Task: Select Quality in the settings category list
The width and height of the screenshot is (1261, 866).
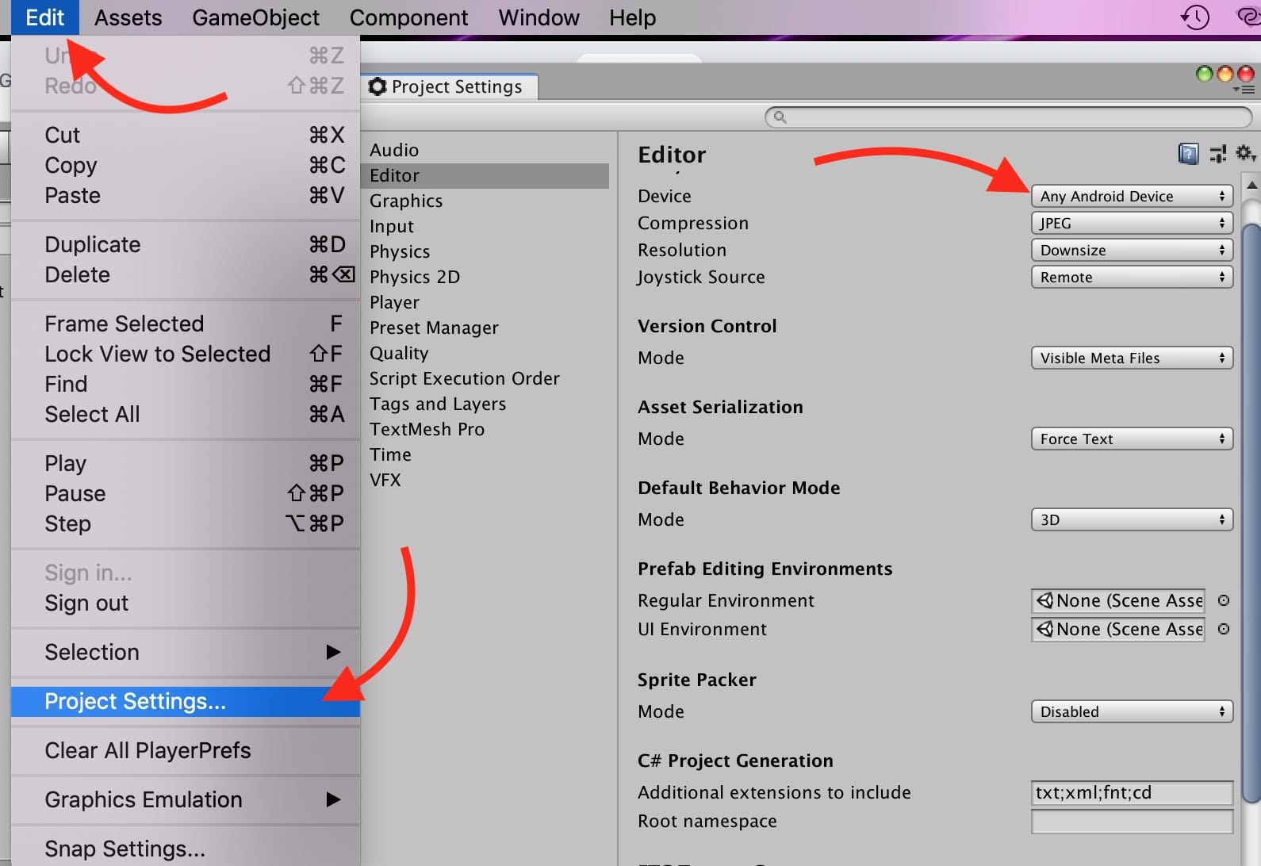Action: click(399, 353)
